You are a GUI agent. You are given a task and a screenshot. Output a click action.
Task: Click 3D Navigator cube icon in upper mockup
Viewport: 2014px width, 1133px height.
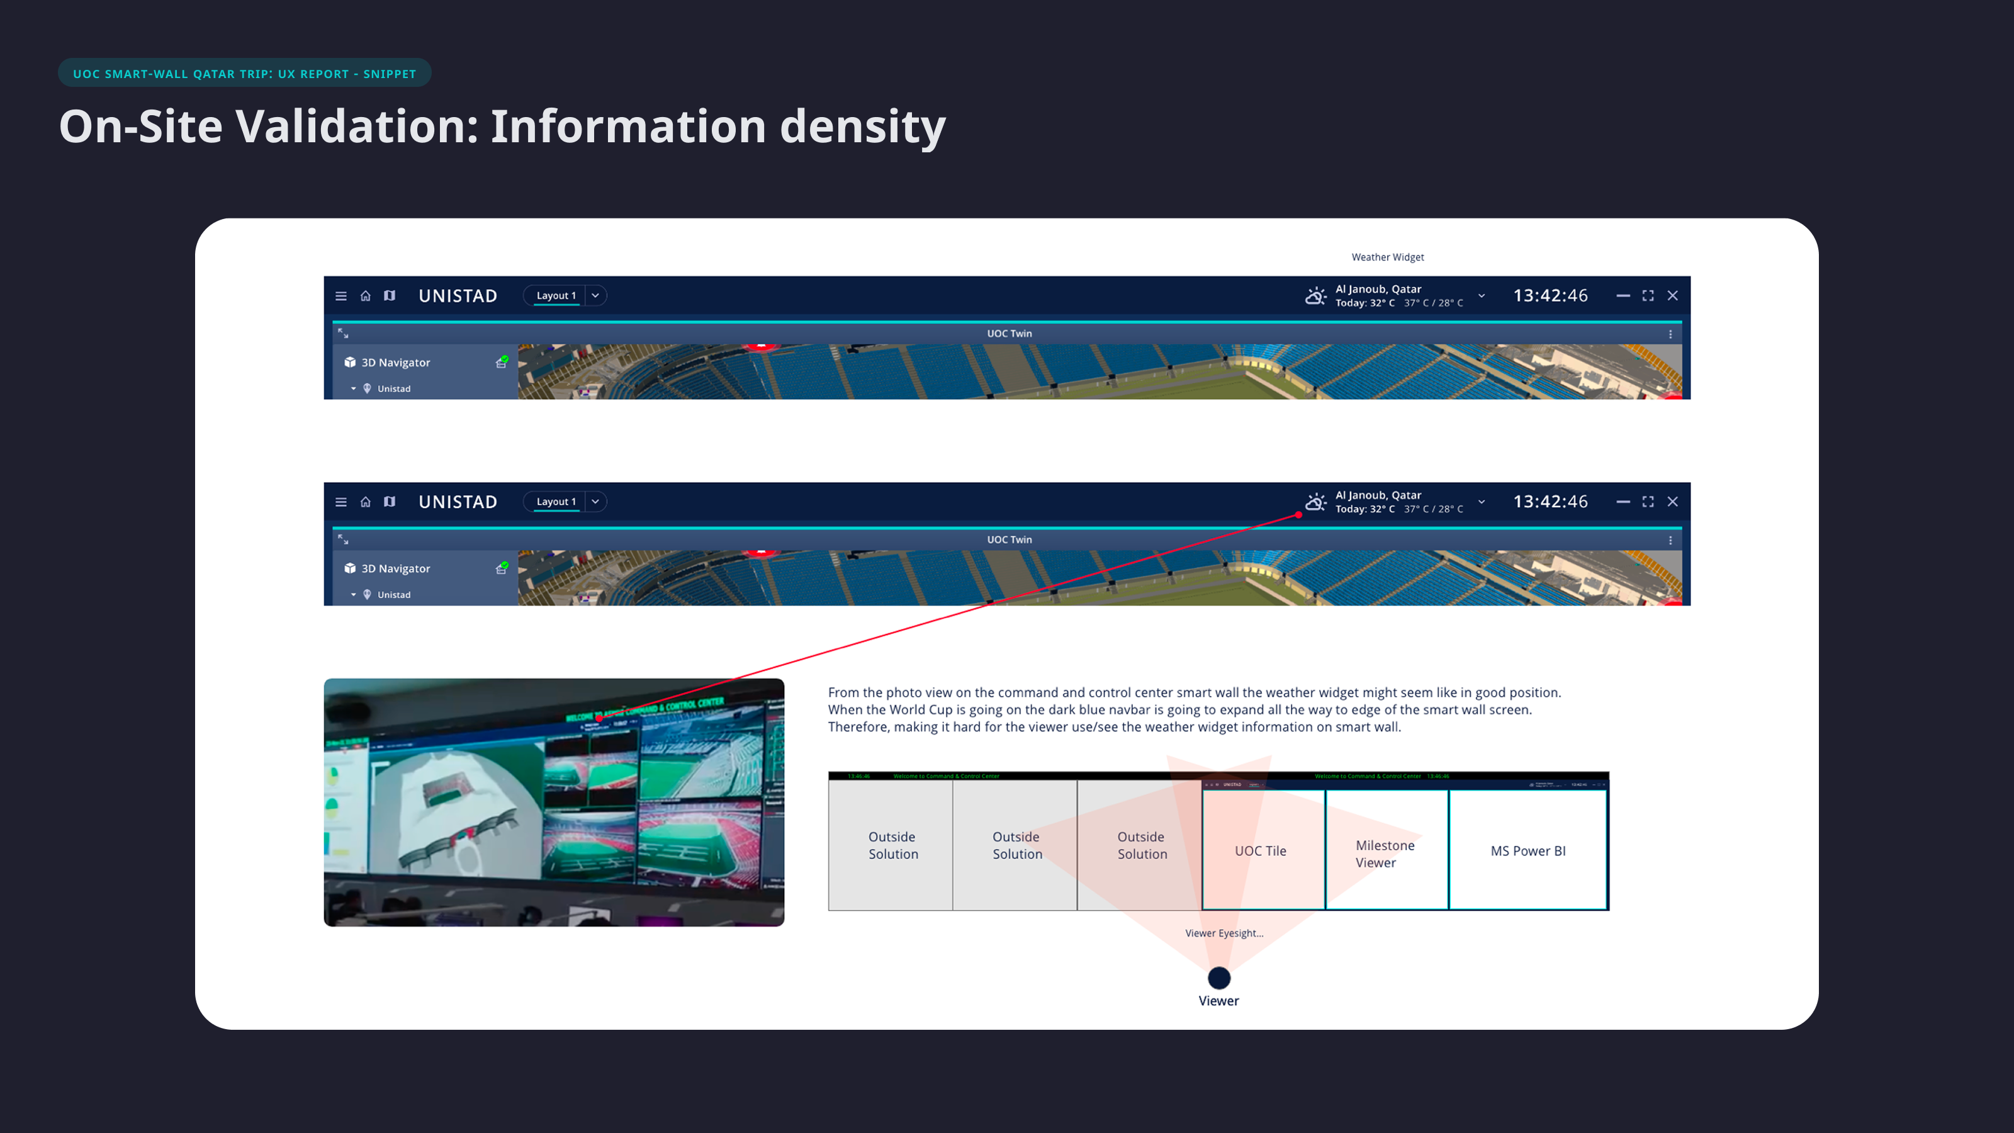[x=349, y=362]
